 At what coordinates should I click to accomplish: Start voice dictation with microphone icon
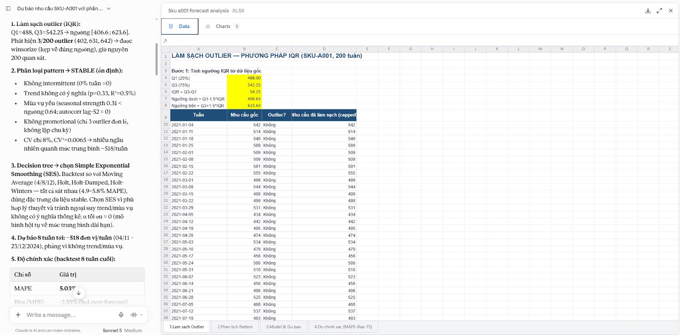[121, 315]
